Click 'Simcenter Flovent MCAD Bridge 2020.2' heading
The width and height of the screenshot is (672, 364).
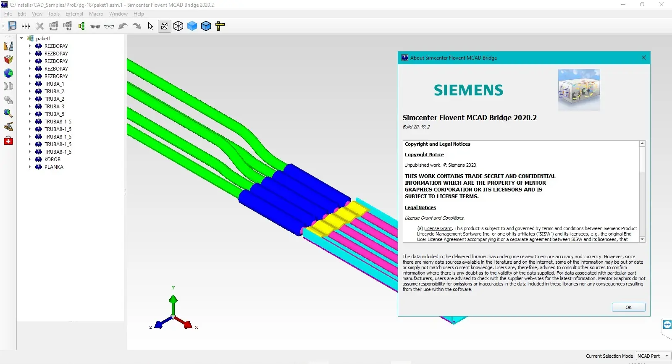pos(470,118)
